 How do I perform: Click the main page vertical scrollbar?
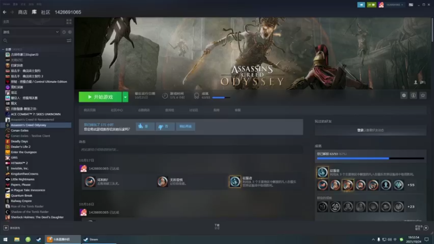(x=432, y=29)
